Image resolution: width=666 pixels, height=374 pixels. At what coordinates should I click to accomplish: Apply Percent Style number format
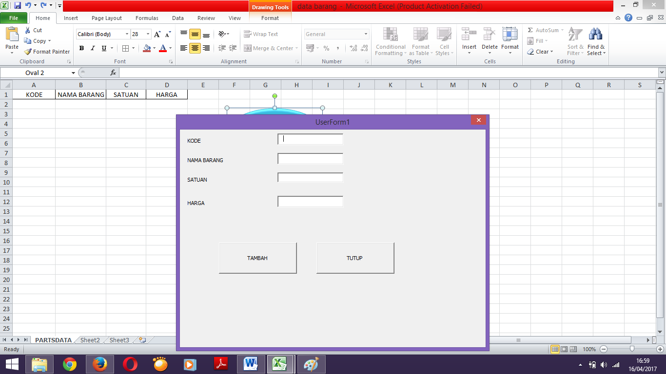pyautogui.click(x=326, y=48)
